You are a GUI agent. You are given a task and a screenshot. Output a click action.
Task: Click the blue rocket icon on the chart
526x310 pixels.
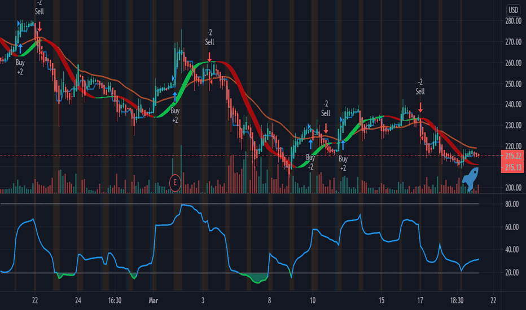click(x=471, y=179)
